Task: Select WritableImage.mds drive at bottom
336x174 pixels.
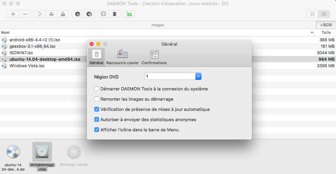Action: click(42, 157)
